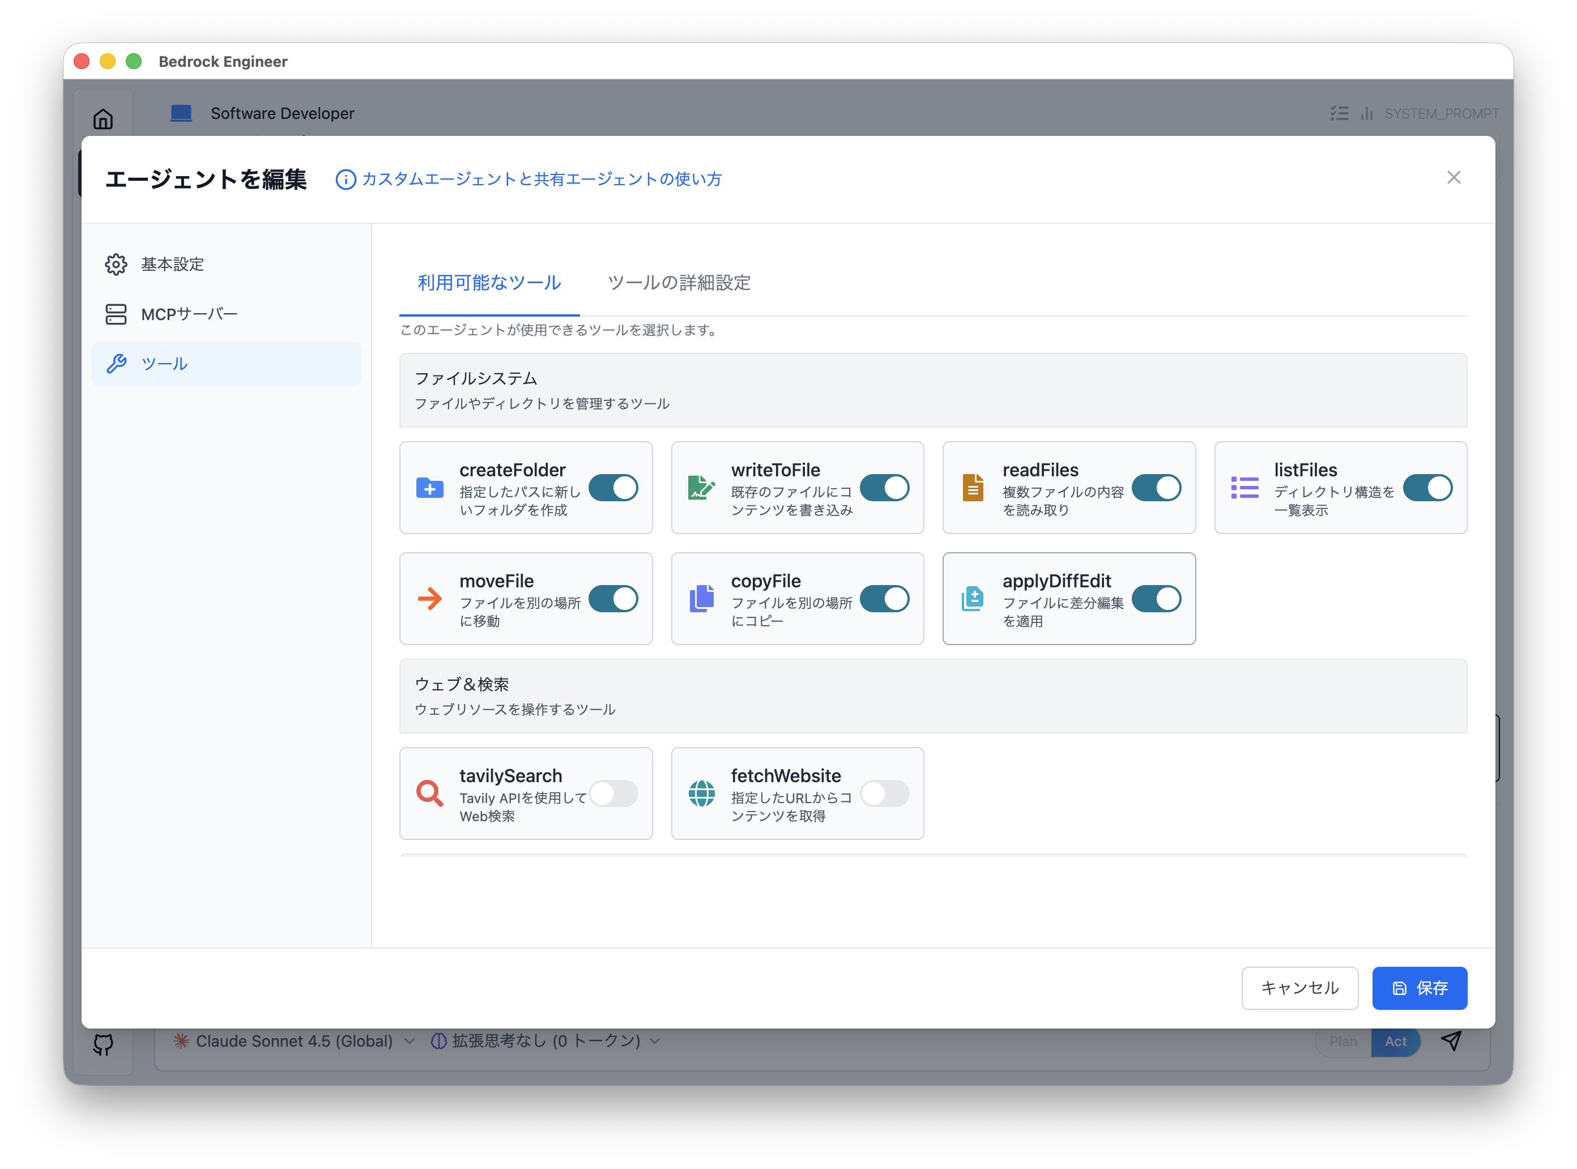
Task: Click the moveFile orange arrow icon
Action: pyautogui.click(x=429, y=599)
